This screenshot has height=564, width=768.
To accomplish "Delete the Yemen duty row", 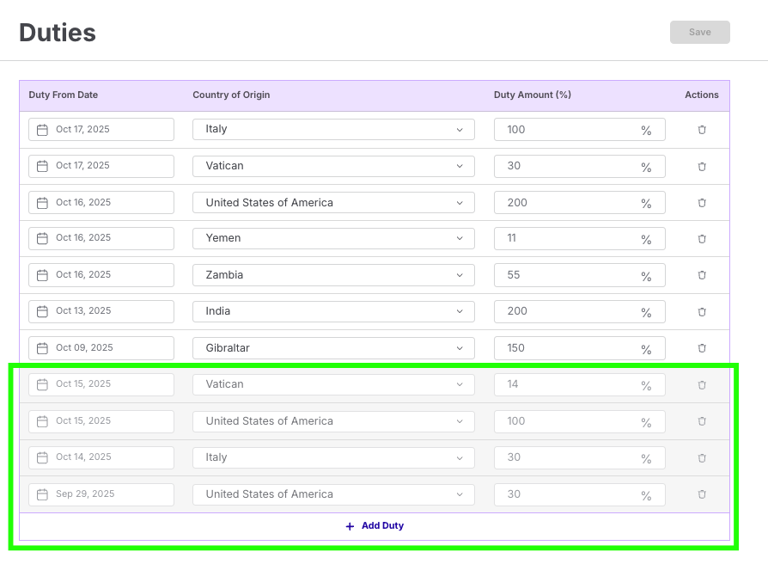I will tap(701, 239).
